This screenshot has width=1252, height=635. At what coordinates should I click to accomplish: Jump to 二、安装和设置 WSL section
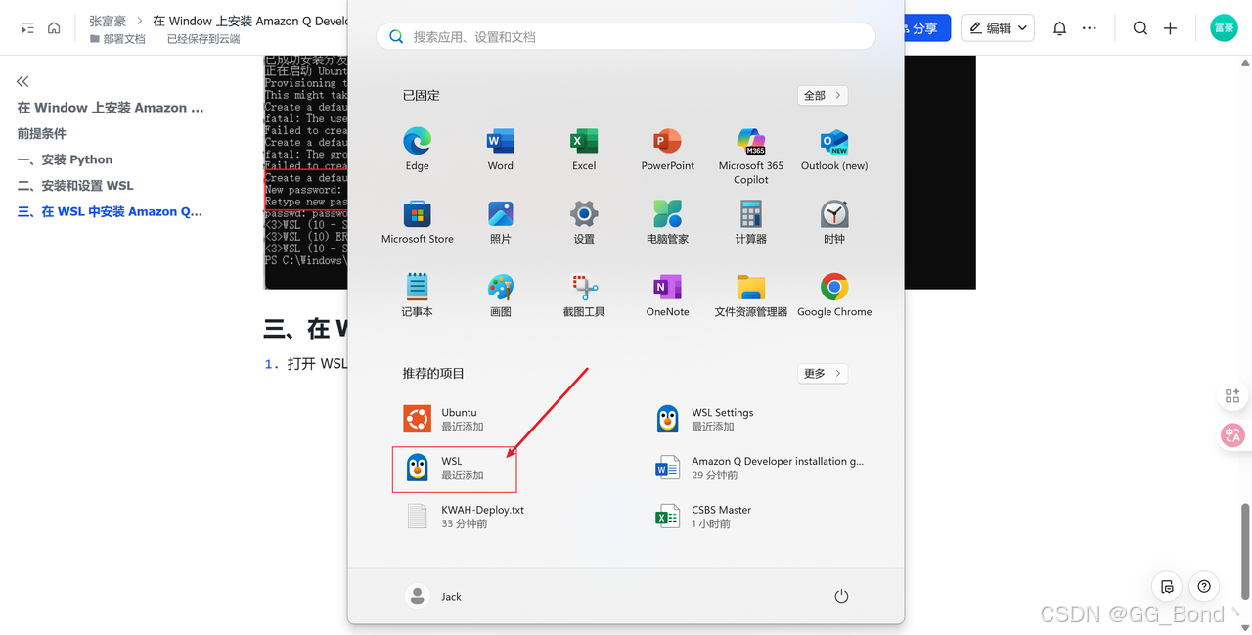point(75,185)
